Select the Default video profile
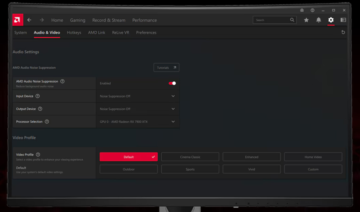 129,157
